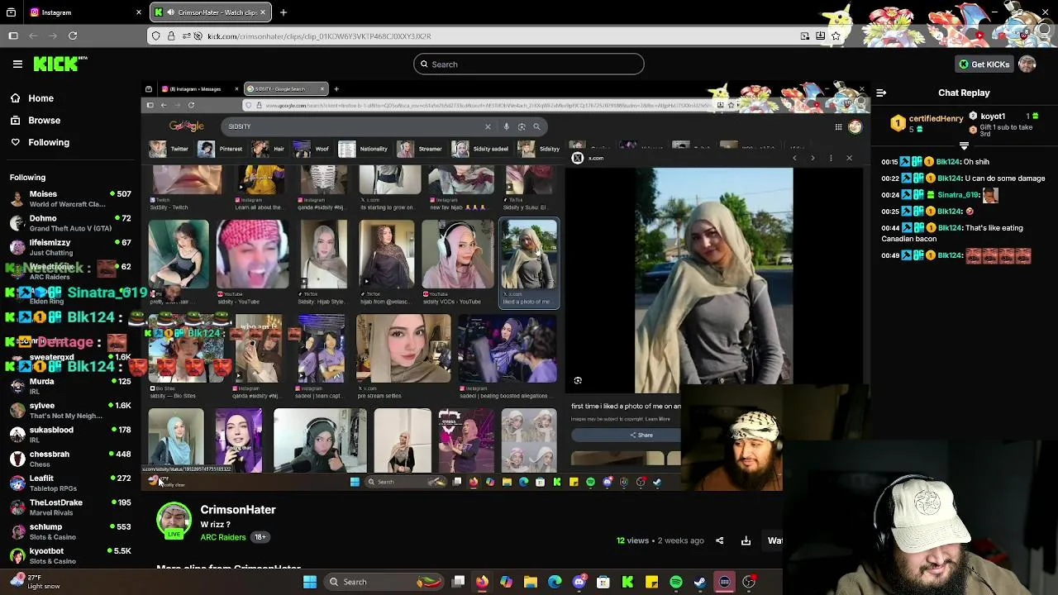The height and width of the screenshot is (595, 1058).
Task: Click the tracking protection shield icon
Action: point(156,36)
